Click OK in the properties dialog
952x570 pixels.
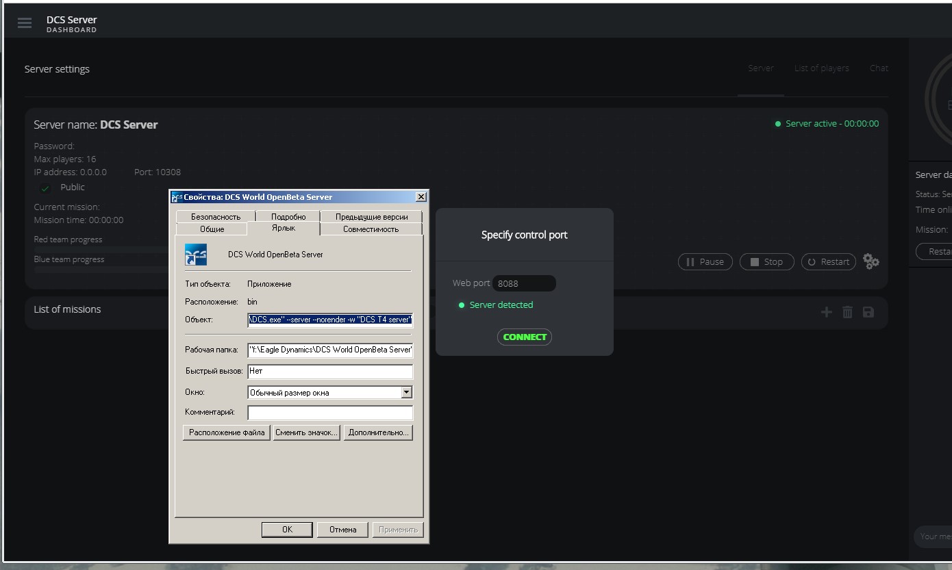(x=287, y=530)
